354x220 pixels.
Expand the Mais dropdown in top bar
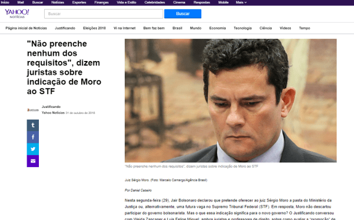coord(241,2)
